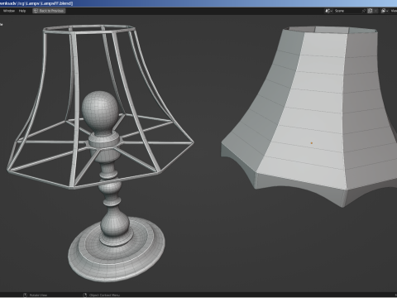Image resolution: width=397 pixels, height=298 pixels.
Task: Click the Object Context Menu mouse icon
Action: 85,296
